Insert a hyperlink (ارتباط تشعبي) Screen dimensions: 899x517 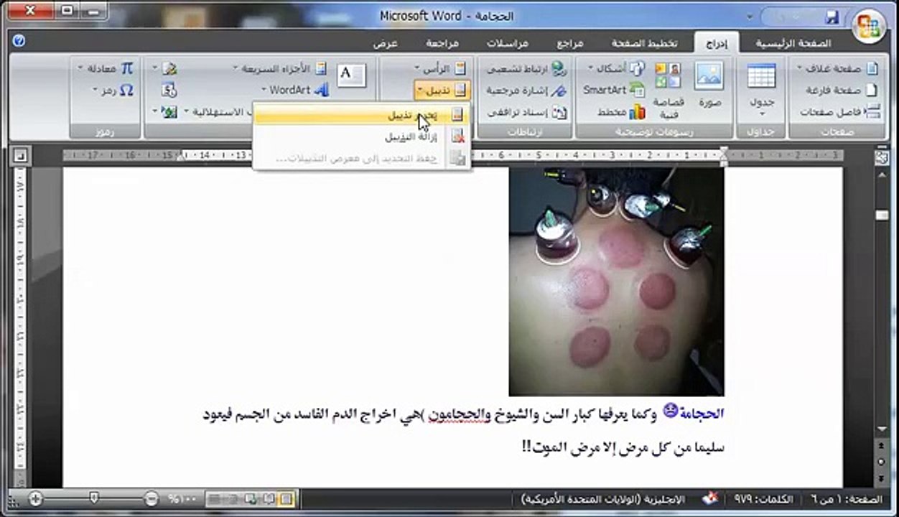tap(528, 68)
